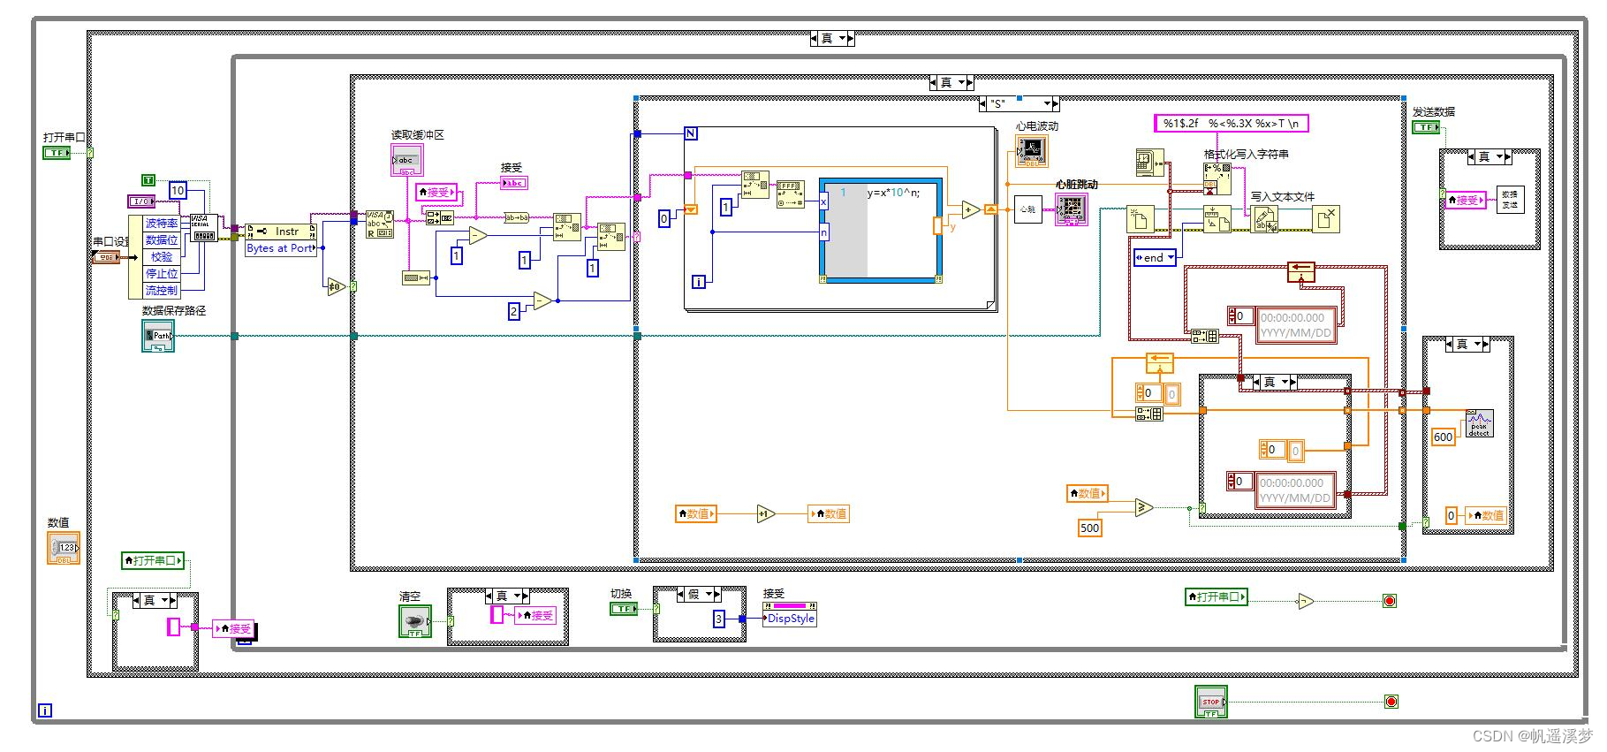Viewport: 1607px width, 752px height.
Task: Open the end enum constant dropdown
Action: 1156,258
